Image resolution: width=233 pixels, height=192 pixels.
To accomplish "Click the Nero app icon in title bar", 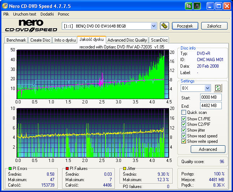I will 5,6.
